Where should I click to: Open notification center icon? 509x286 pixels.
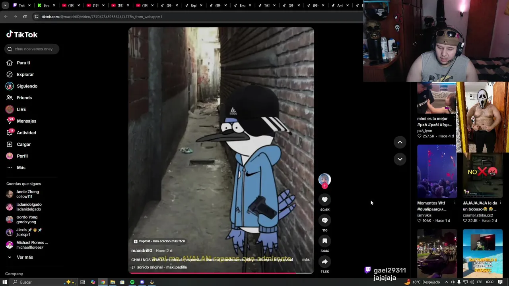pyautogui.click(x=500, y=282)
